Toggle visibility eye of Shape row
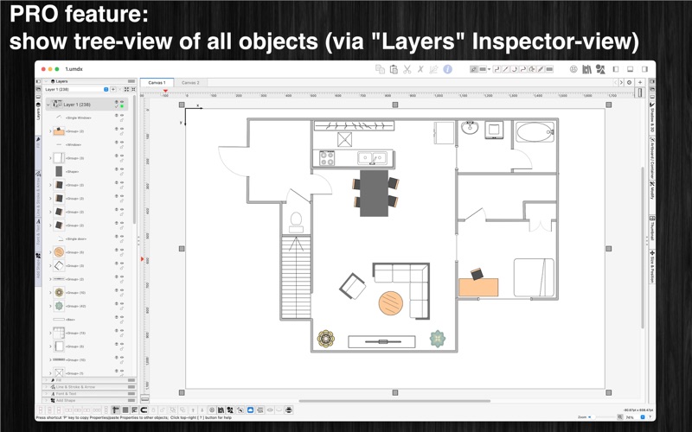 [122, 168]
